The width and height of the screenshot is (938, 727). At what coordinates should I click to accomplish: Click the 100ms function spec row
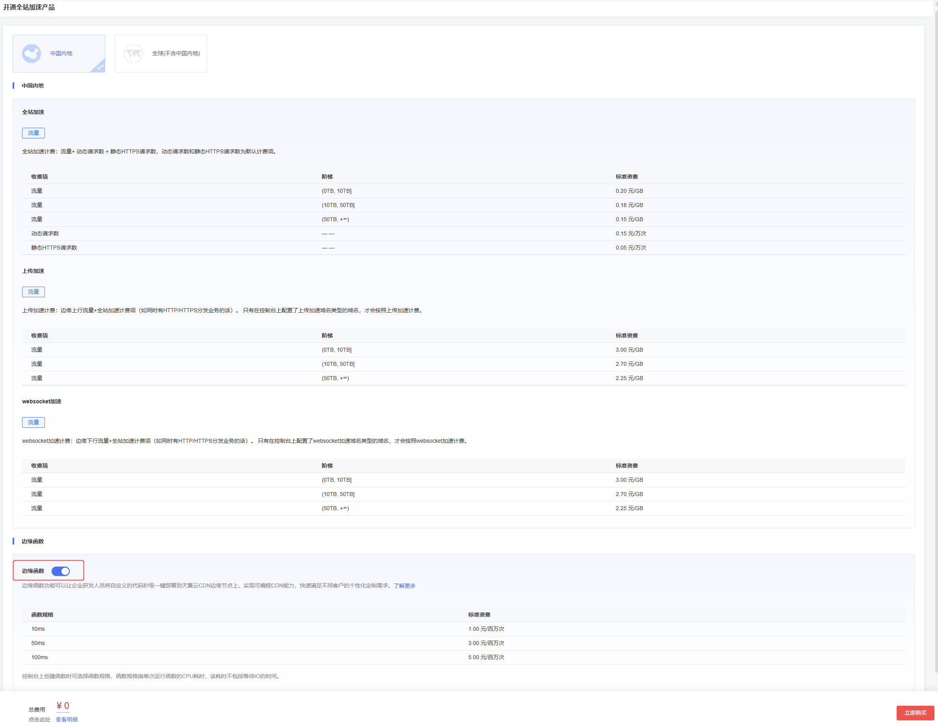tap(39, 657)
